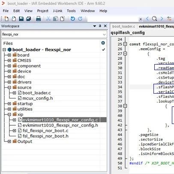The width and height of the screenshot is (174, 174).
Task: Collapse the xip folder
Action: pyautogui.click(x=9, y=115)
